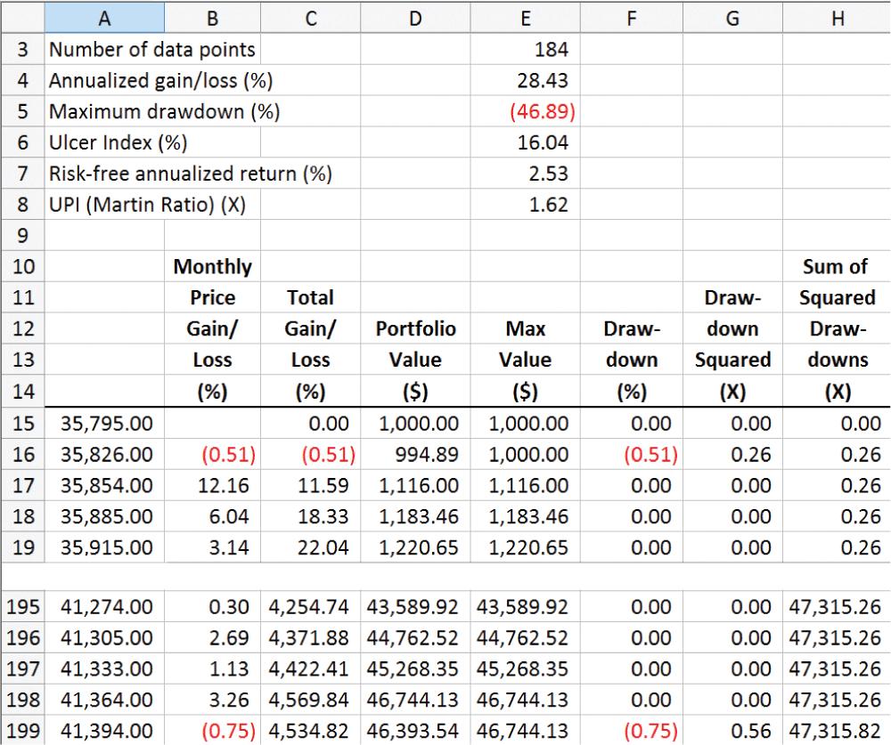Select column header G

point(732,17)
